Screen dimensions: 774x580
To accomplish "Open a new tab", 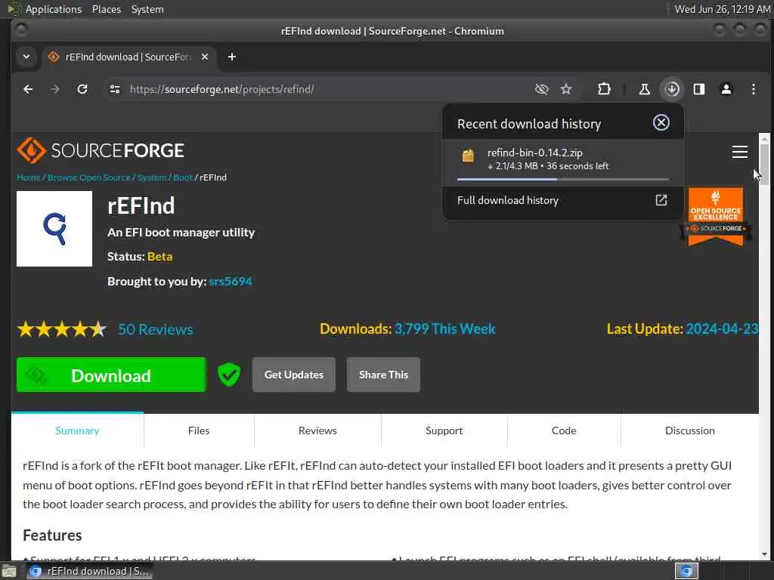I will [231, 57].
